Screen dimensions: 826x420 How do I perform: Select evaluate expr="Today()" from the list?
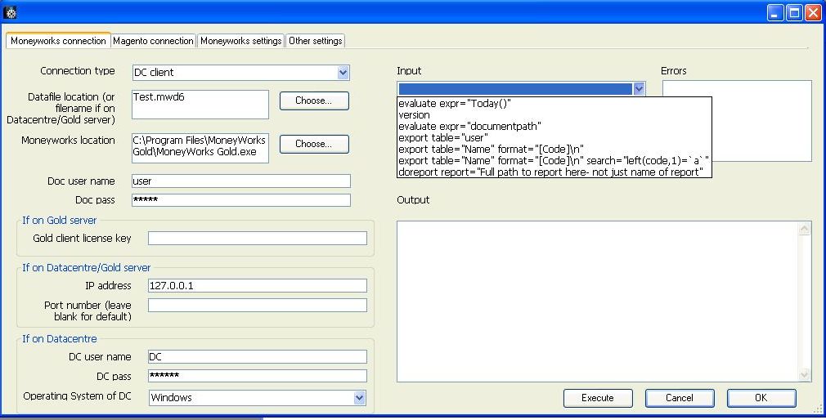[554, 103]
